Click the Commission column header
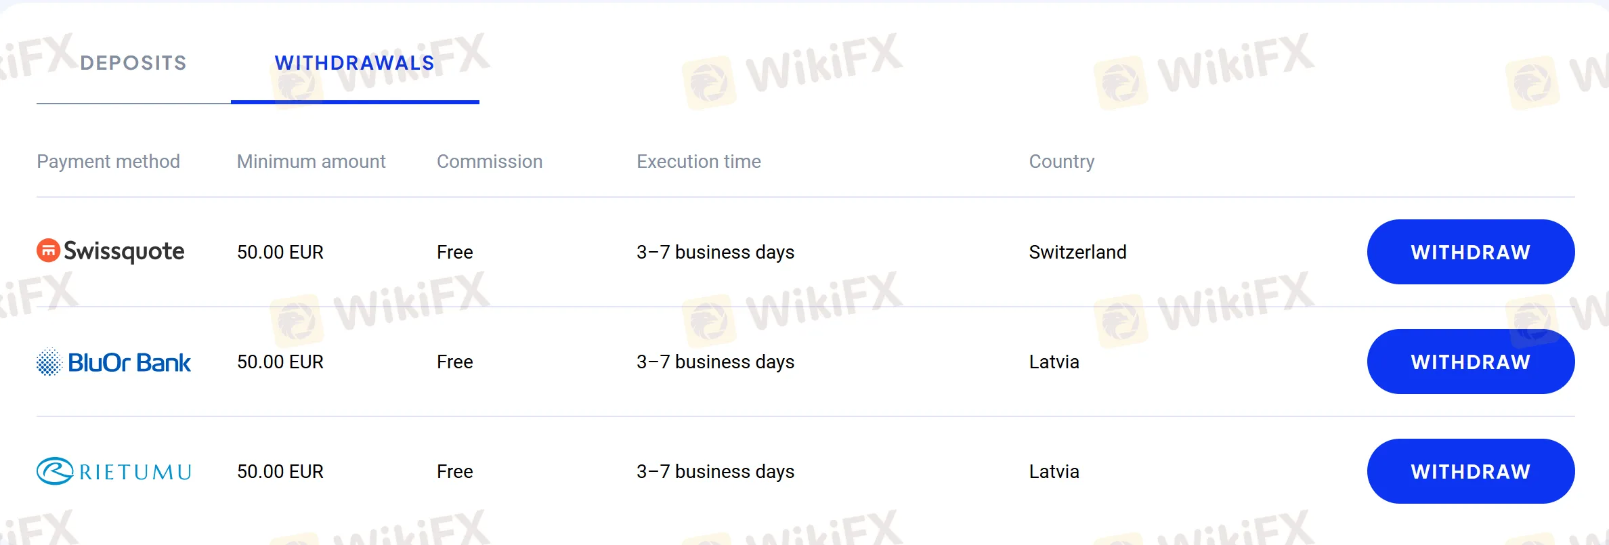1609x545 pixels. 490,162
